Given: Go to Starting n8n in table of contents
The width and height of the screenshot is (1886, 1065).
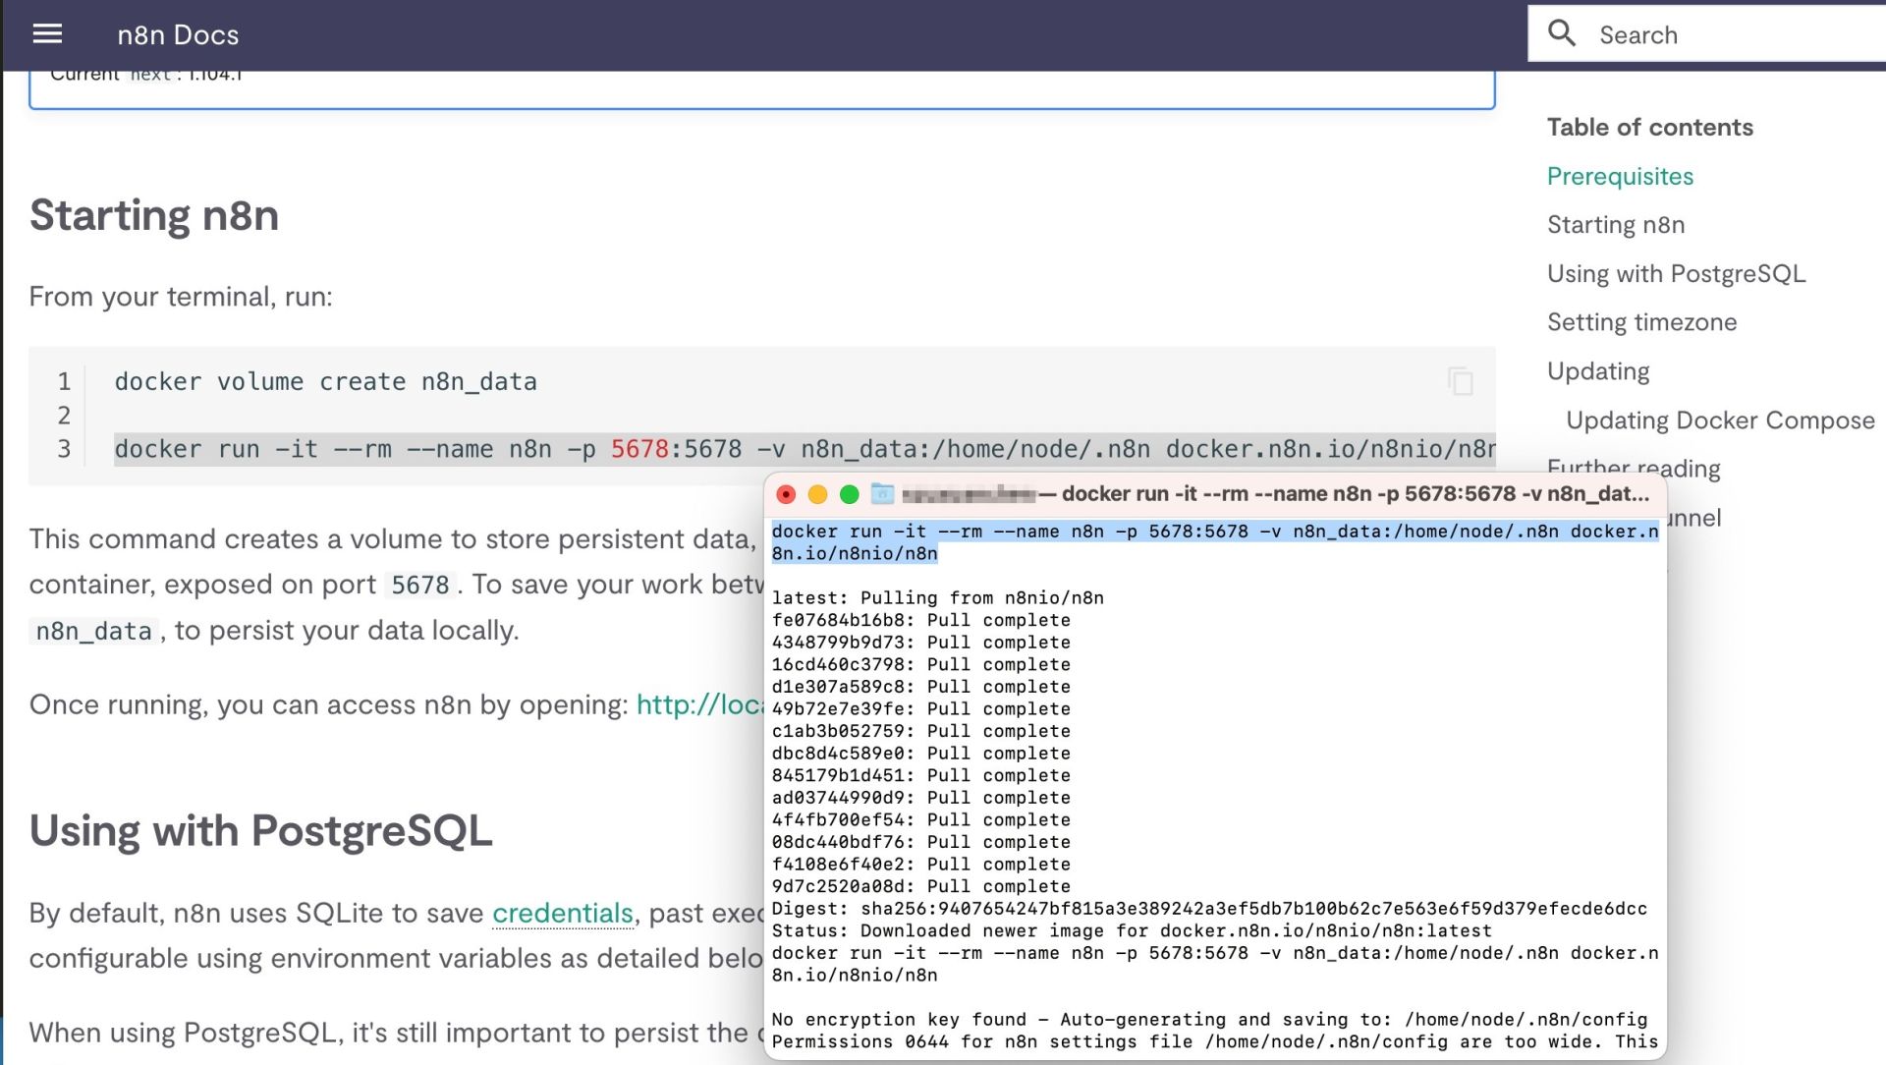Looking at the screenshot, I should pyautogui.click(x=1616, y=225).
